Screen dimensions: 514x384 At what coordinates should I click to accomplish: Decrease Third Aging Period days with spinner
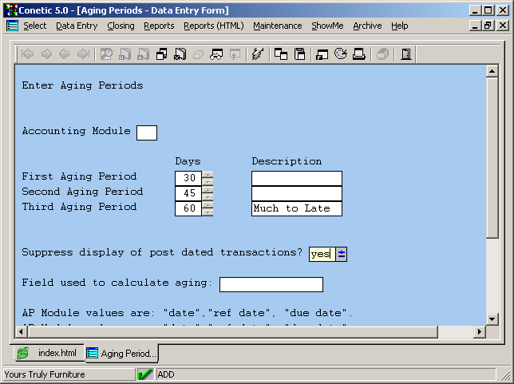208,212
